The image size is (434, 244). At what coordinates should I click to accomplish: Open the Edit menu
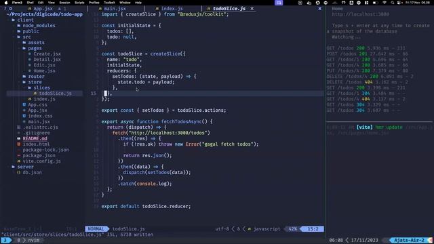pyautogui.click(x=41, y=3)
